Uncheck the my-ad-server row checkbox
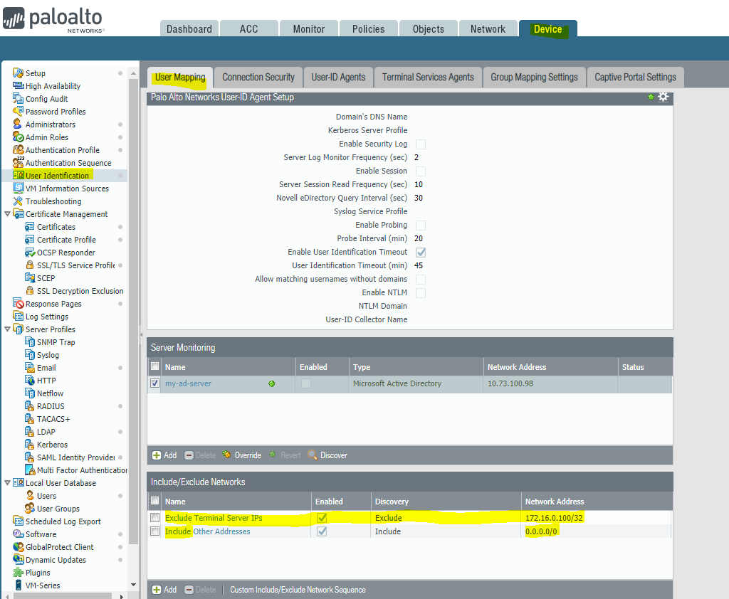 pyautogui.click(x=154, y=383)
